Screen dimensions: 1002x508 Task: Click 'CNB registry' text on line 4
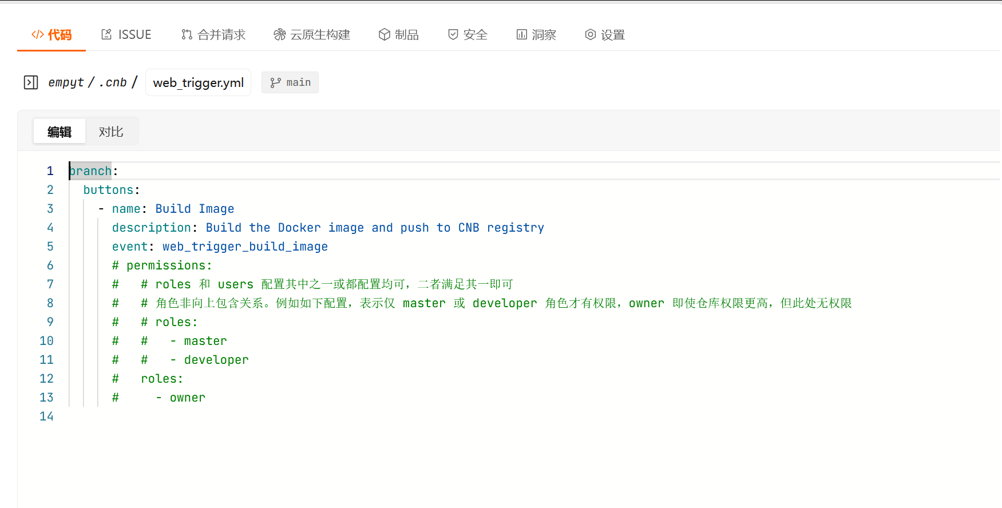[x=501, y=228]
